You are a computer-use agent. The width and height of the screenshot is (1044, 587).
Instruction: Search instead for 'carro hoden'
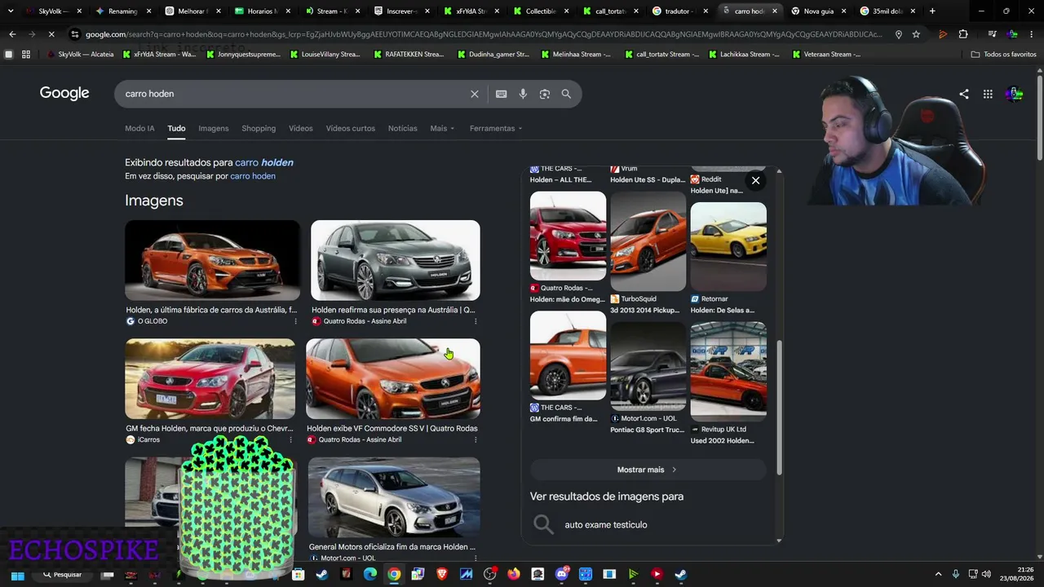pyautogui.click(x=253, y=176)
